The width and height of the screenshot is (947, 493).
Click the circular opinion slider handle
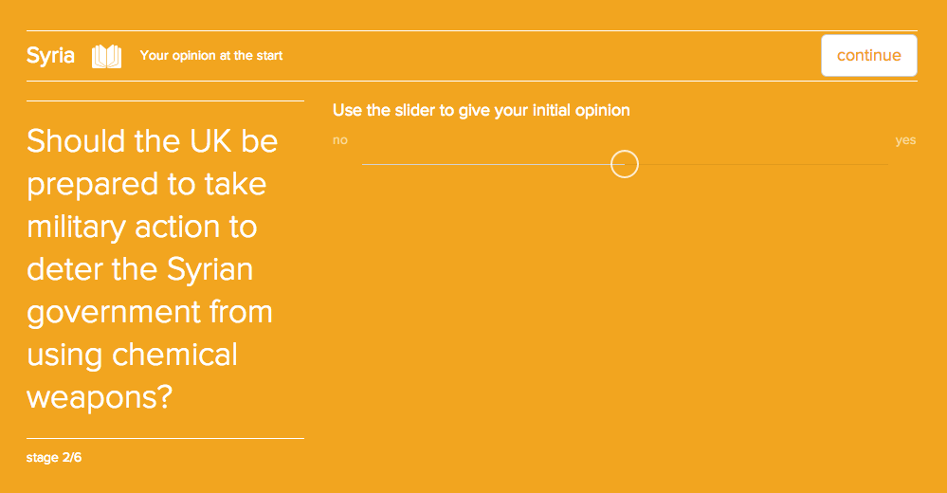(624, 164)
